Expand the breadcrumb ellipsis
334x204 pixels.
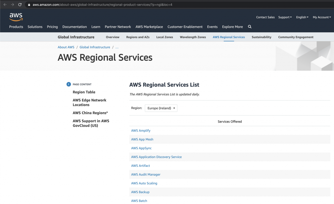117,47
